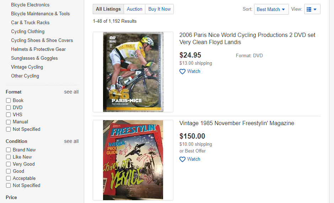This screenshot has width=334, height=203.
Task: Open the list view selector icon
Action: click(x=312, y=9)
